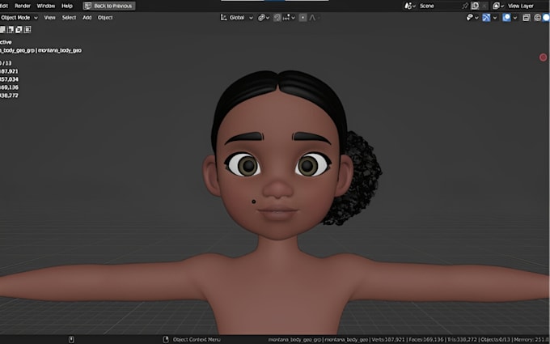This screenshot has width=550, height=344.
Task: Toggle snapping magnet icon
Action: pos(277,18)
